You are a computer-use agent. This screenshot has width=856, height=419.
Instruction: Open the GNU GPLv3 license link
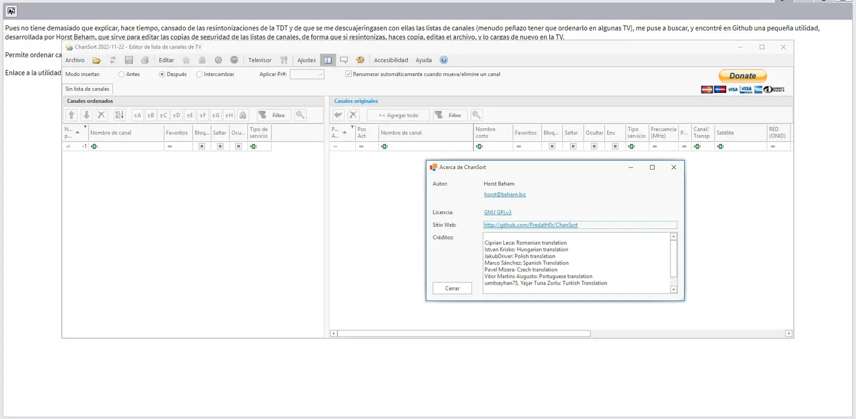point(499,212)
